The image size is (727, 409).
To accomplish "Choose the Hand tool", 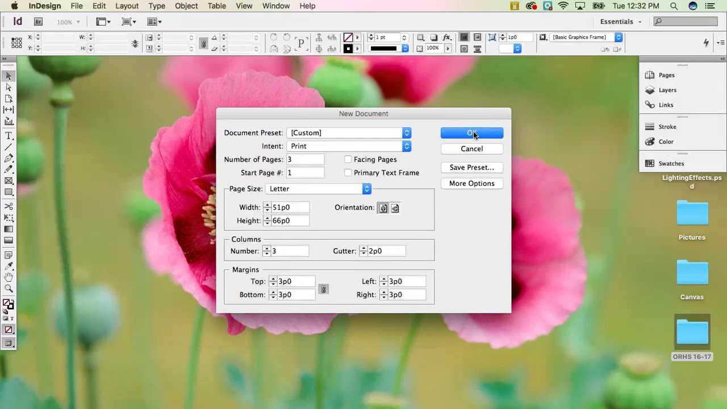I will [9, 277].
